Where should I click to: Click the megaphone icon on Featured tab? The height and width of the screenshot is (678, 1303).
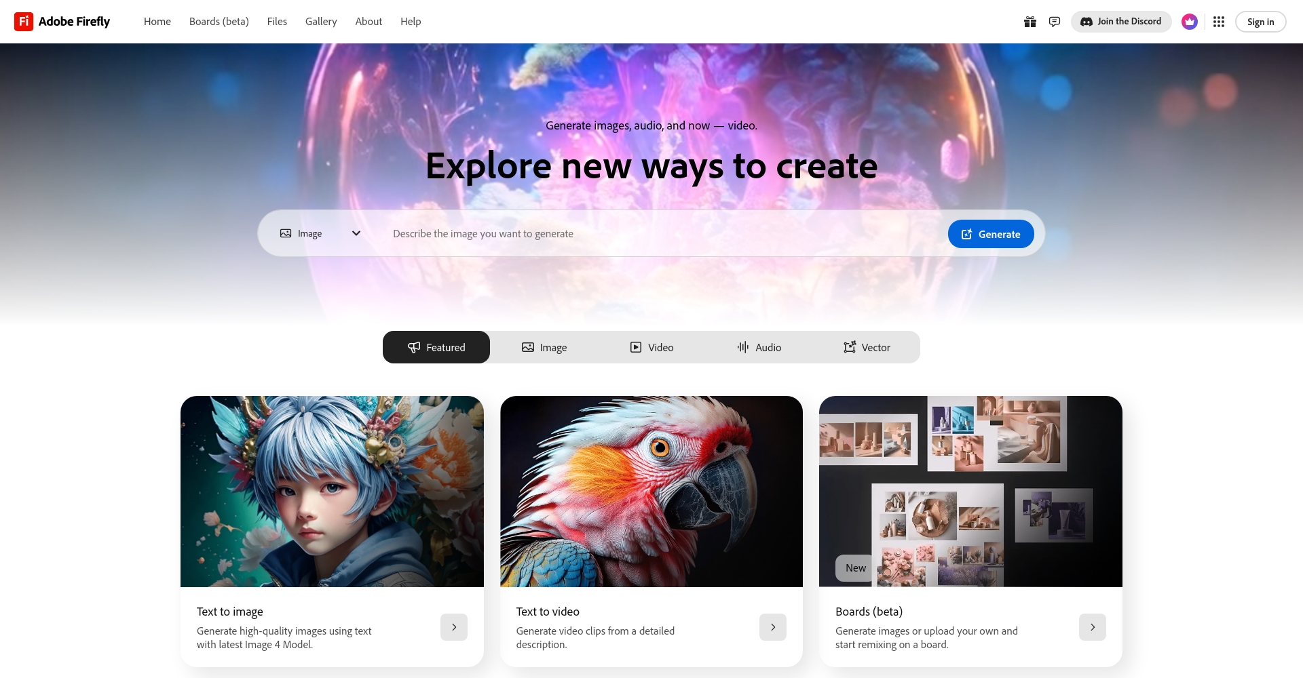point(414,347)
